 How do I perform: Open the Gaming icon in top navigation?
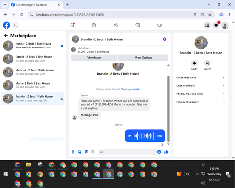coord(160,25)
